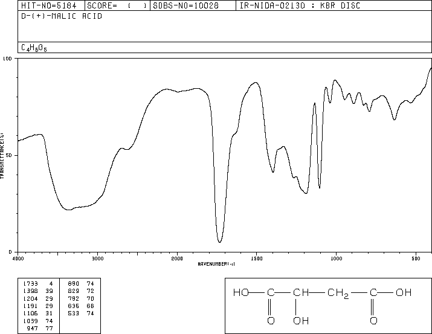This screenshot has height=334, width=432.
Task: Click the 3000 wavenumber axis label
Action: click(97, 259)
